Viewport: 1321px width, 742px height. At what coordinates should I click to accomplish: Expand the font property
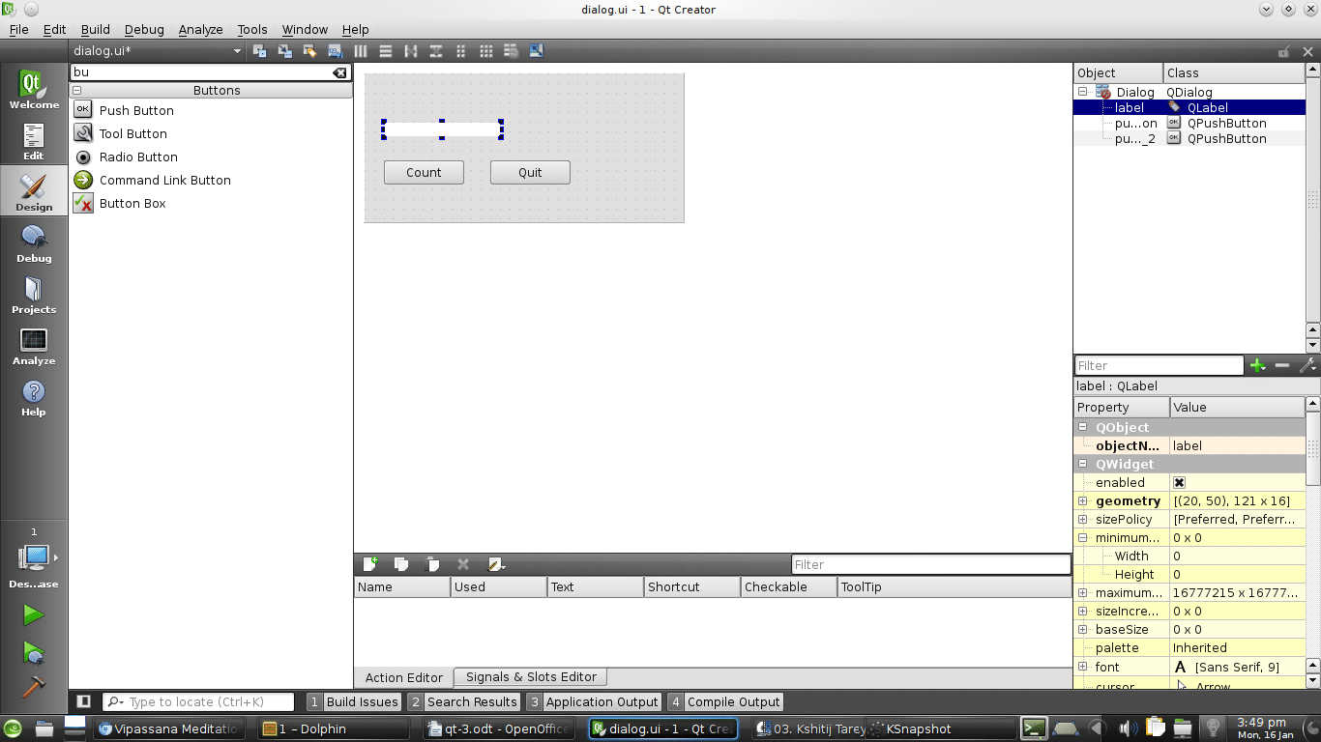tap(1083, 667)
